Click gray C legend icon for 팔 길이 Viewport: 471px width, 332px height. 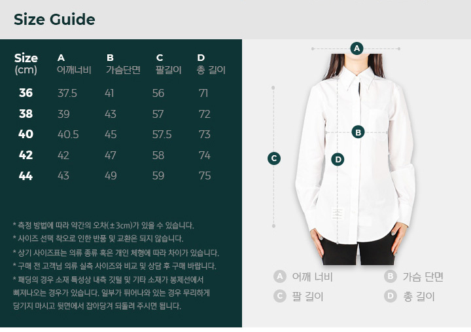point(280,296)
